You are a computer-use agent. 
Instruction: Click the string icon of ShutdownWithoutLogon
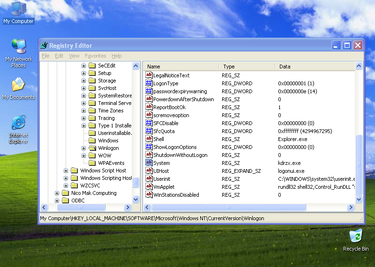coord(149,155)
